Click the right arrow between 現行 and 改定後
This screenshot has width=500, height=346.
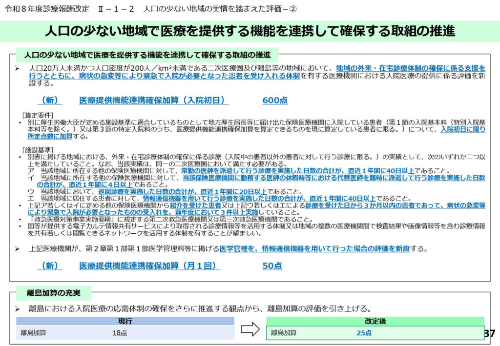pyautogui.click(x=250, y=329)
